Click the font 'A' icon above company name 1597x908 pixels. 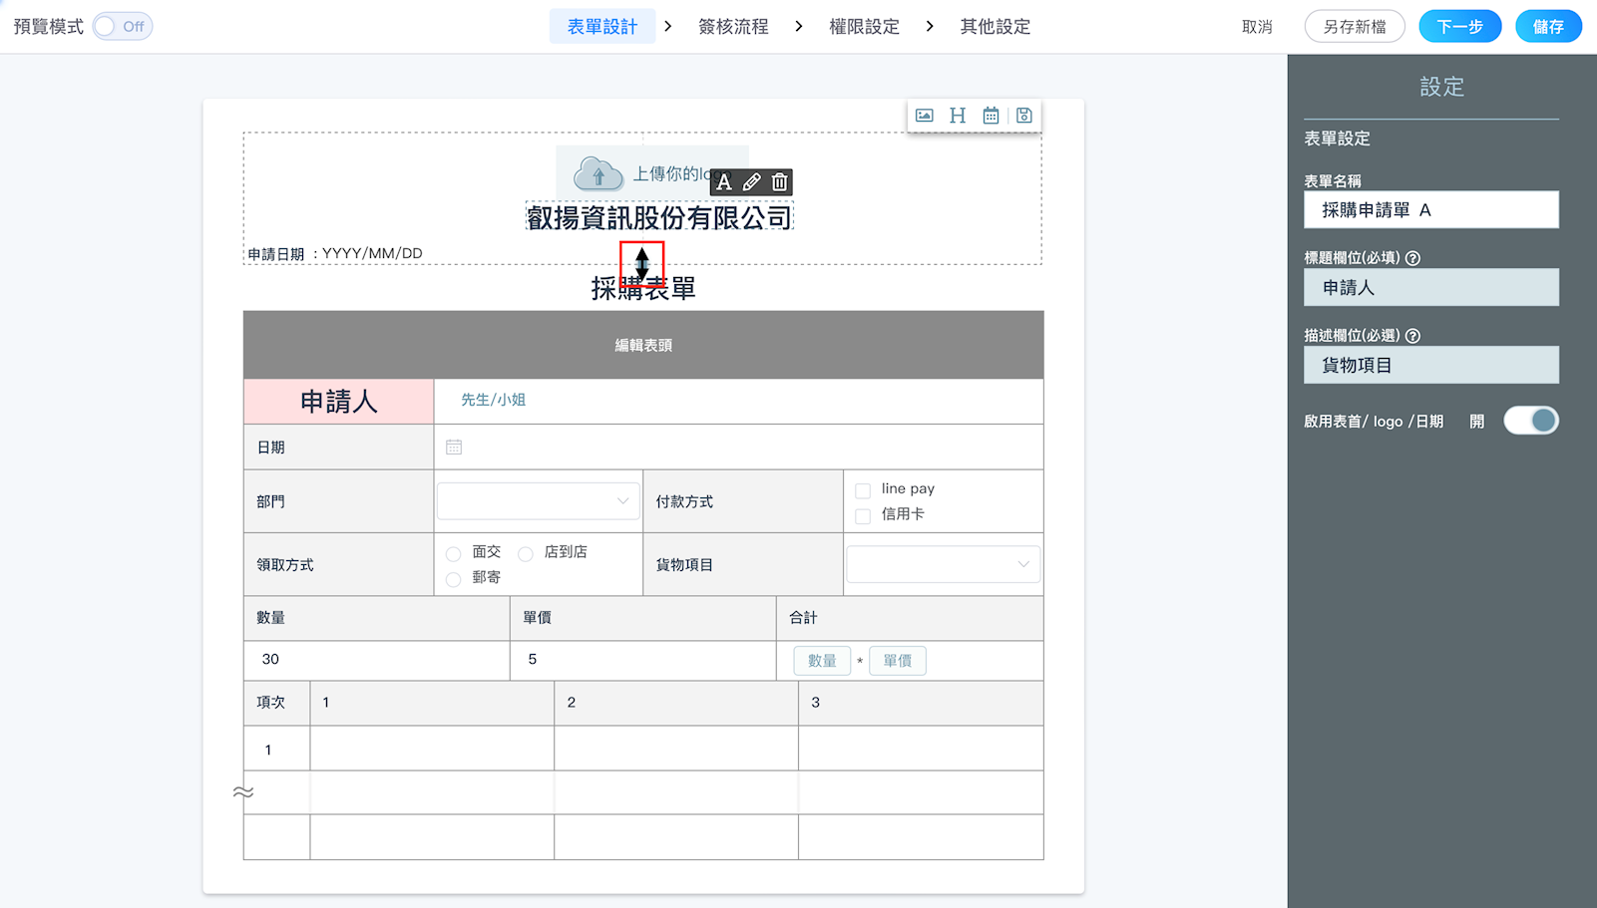point(724,182)
